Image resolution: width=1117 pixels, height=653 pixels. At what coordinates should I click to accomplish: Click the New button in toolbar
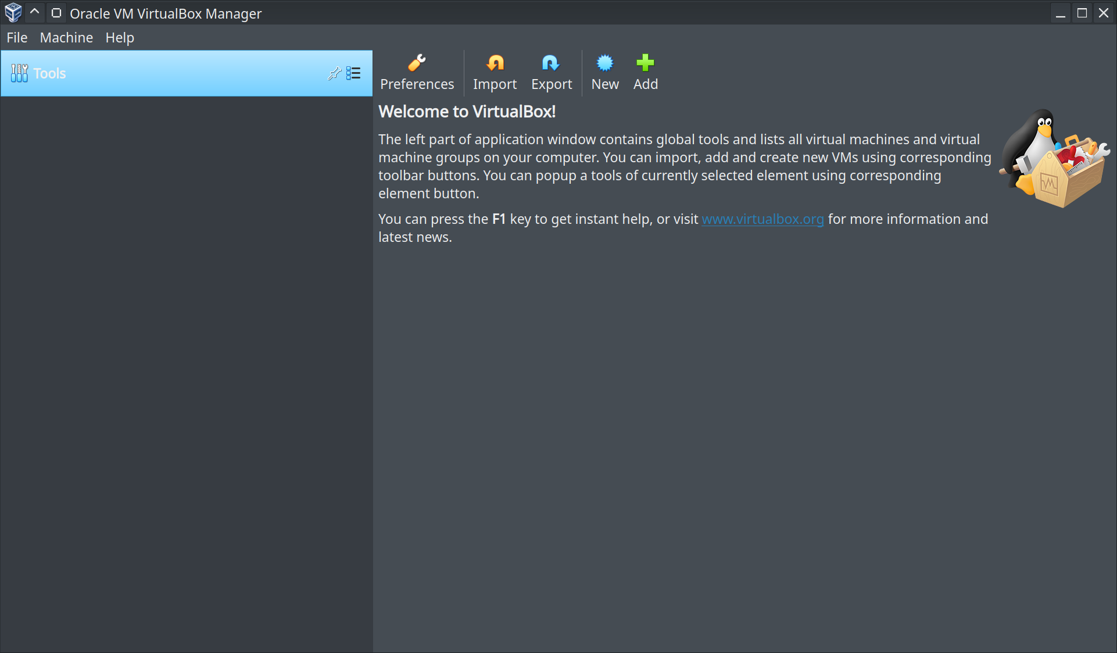(x=605, y=72)
